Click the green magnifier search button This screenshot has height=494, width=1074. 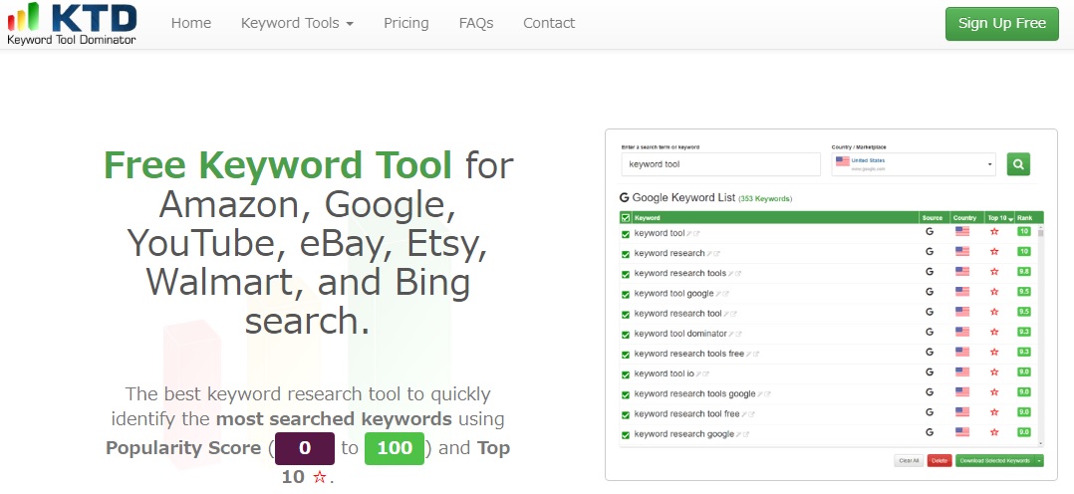click(x=1018, y=164)
